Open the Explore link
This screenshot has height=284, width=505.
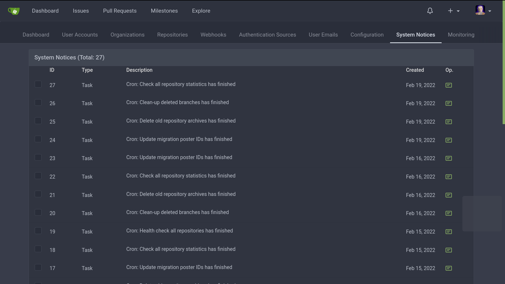click(x=201, y=11)
